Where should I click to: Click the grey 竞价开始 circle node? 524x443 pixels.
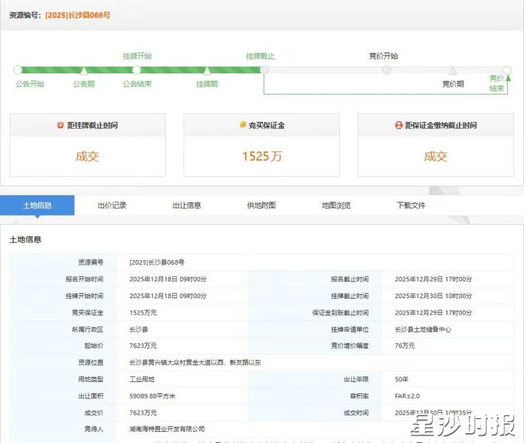(386, 69)
